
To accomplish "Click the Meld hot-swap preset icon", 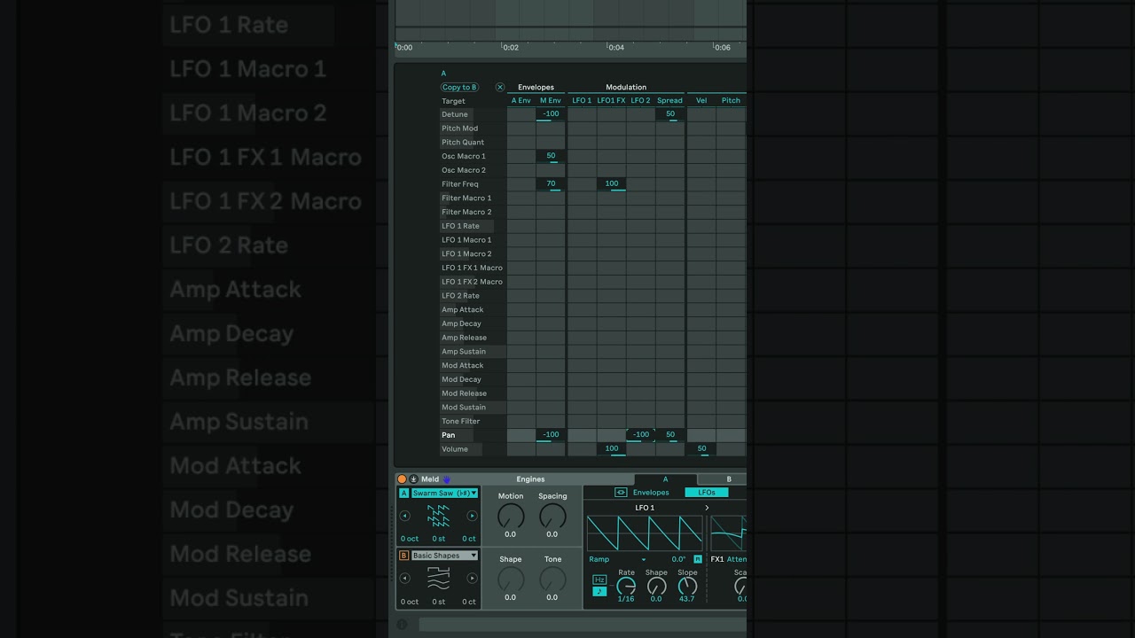I will (x=413, y=479).
